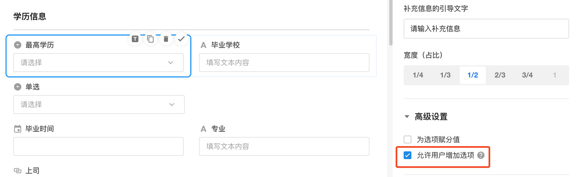579x177 pixels.
Task: Click the 毕业学校 text input field
Action: pos(284,63)
